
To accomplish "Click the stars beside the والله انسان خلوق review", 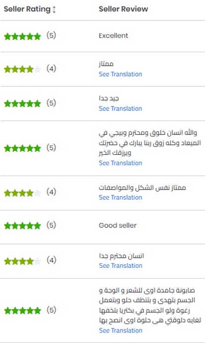I will coord(22,148).
